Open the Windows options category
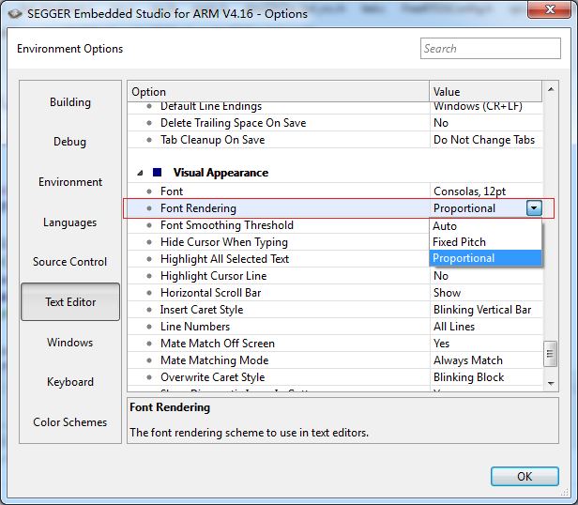 [x=70, y=343]
